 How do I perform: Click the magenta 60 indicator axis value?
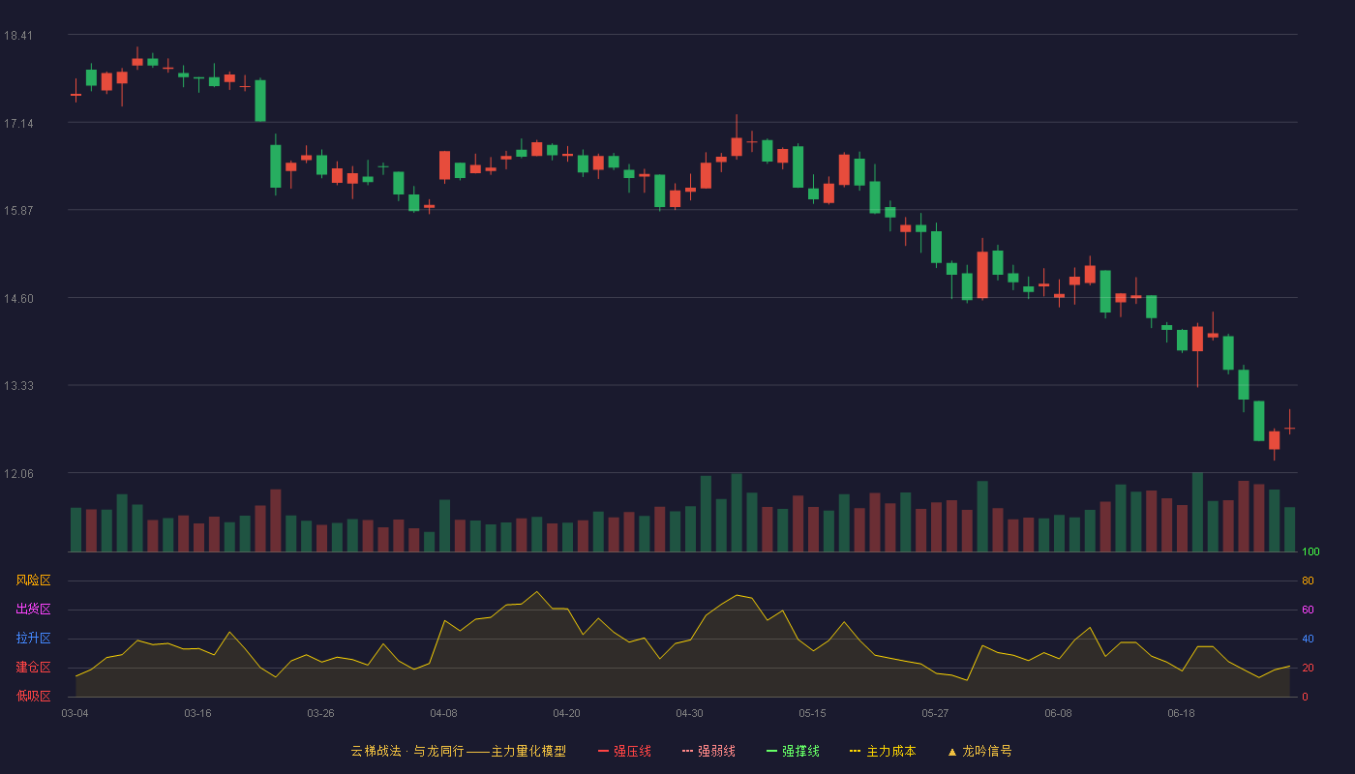(1308, 610)
